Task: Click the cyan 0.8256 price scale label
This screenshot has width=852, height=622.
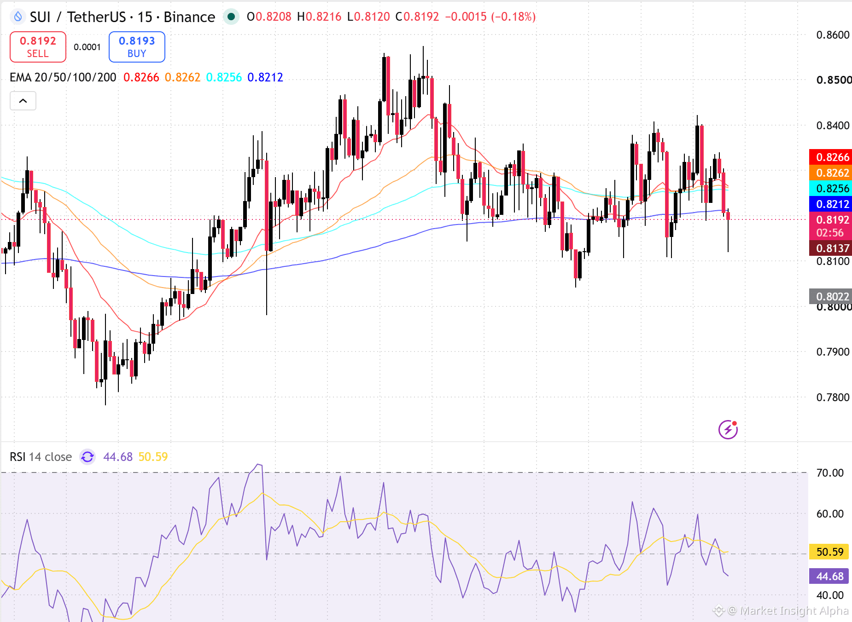Action: click(831, 189)
